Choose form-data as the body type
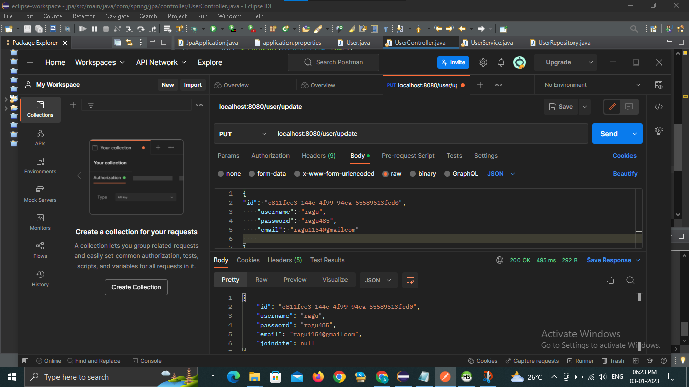The image size is (689, 387). (x=270, y=173)
